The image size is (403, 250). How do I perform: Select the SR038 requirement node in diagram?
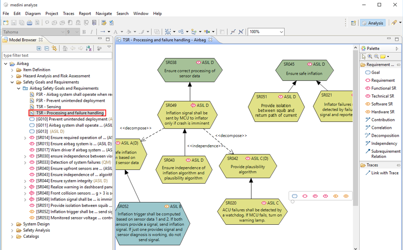point(190,70)
